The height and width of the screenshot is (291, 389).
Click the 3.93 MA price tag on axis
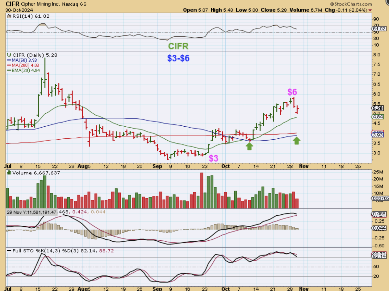pyautogui.click(x=378, y=135)
